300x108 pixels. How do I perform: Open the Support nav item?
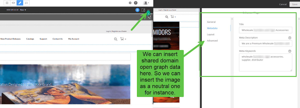(43, 39)
